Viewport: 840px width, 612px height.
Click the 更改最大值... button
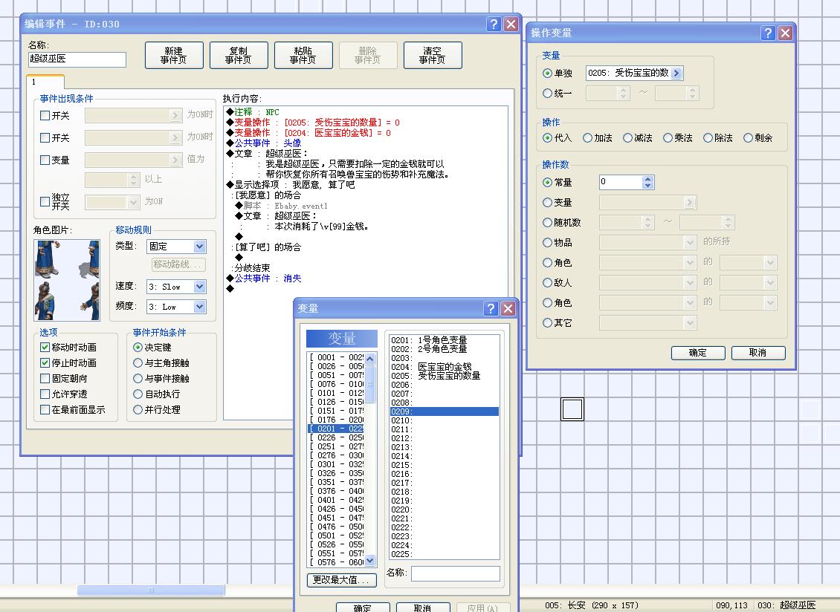pos(342,580)
